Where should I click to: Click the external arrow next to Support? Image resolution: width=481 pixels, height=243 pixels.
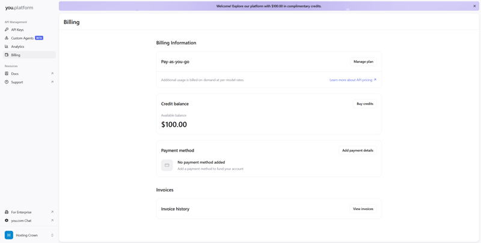click(52, 82)
